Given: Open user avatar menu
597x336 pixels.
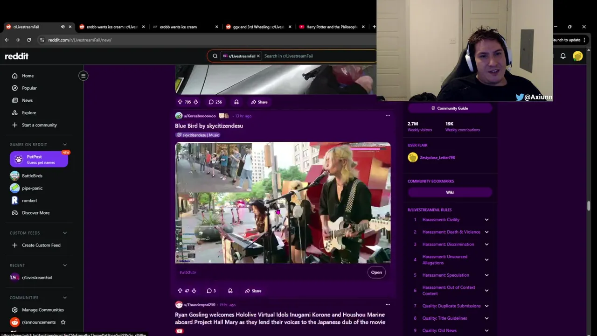Looking at the screenshot, I should (578, 56).
